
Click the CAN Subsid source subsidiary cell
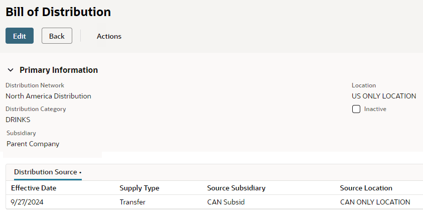[226, 202]
